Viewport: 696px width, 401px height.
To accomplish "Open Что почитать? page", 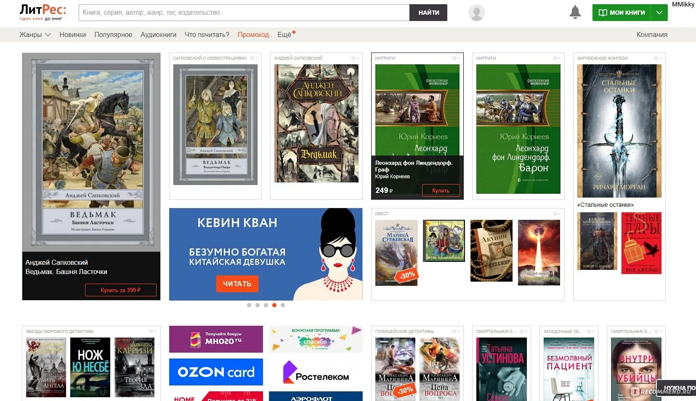I will click(207, 35).
